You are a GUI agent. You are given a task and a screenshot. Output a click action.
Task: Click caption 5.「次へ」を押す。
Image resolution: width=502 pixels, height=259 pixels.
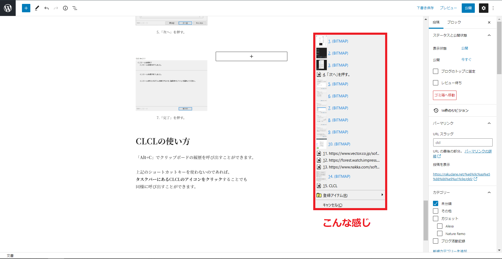tap(172, 32)
